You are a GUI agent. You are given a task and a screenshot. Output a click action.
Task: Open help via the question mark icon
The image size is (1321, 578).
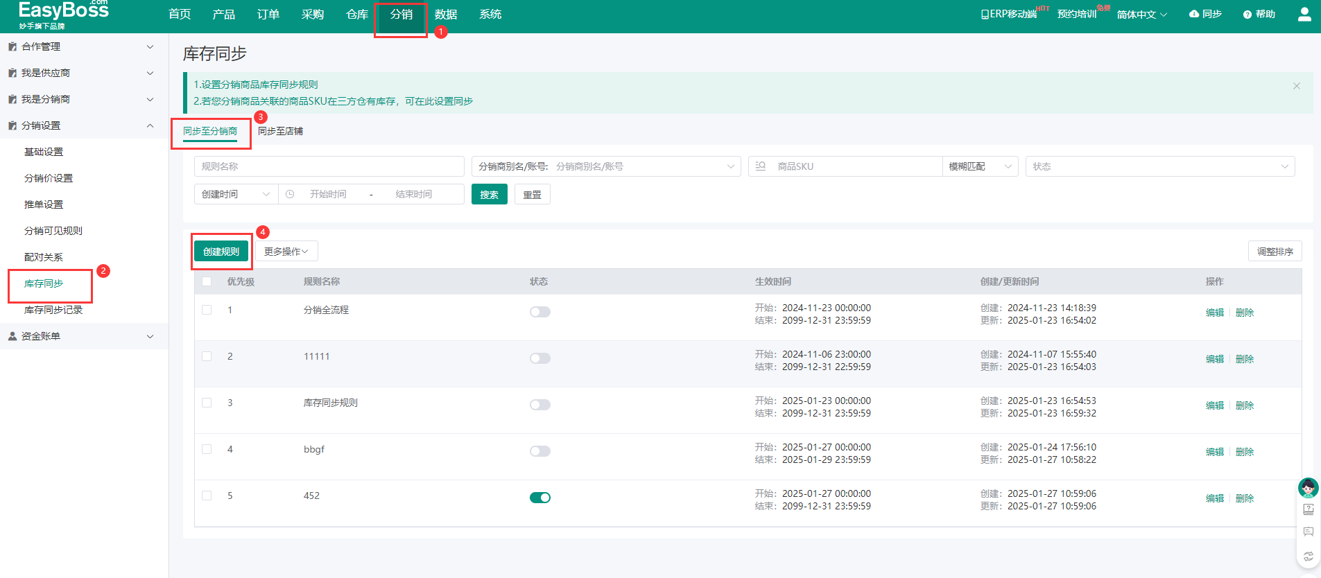pos(1247,15)
